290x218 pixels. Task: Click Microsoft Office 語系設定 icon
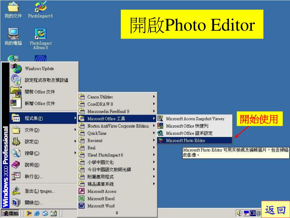(160, 133)
